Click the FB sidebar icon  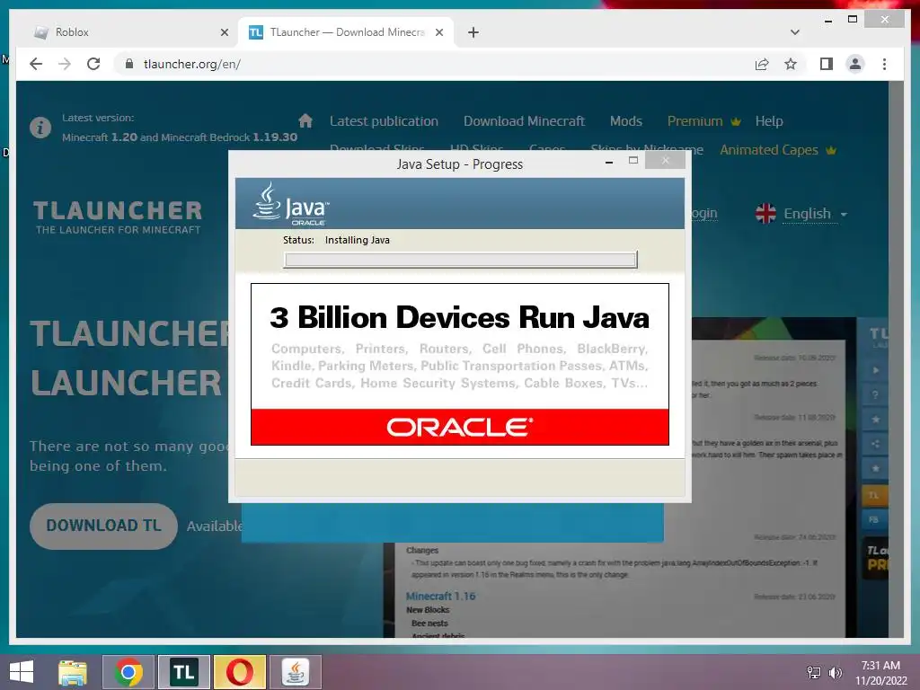[873, 520]
